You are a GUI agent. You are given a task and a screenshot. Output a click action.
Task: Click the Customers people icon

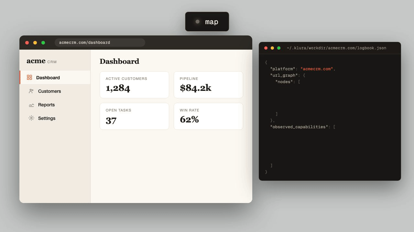pos(31,91)
